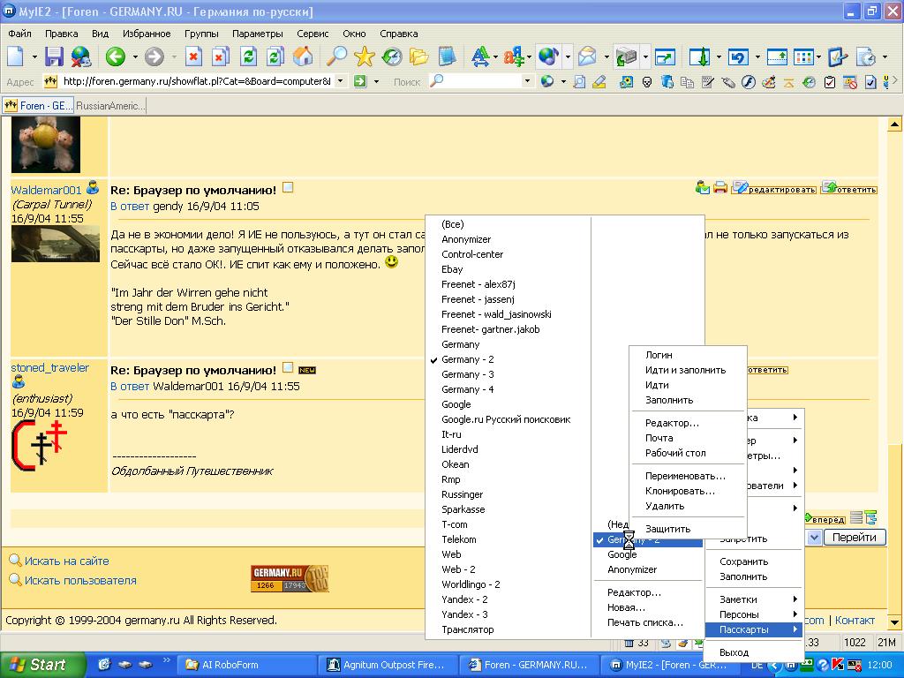Click the floppy disk Save icon
The width and height of the screenshot is (904, 678).
point(54,56)
